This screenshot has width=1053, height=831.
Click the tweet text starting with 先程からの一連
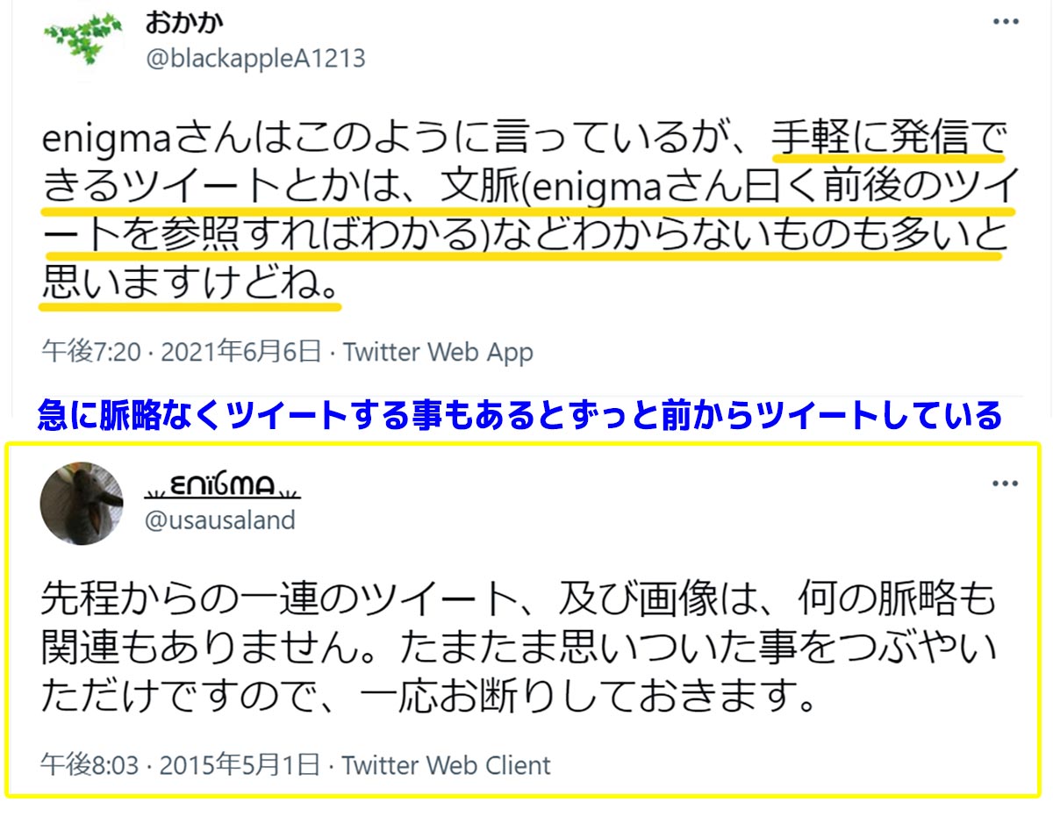[519, 647]
